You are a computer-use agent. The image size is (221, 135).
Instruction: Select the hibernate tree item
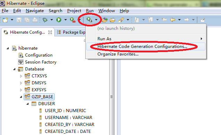28,48
